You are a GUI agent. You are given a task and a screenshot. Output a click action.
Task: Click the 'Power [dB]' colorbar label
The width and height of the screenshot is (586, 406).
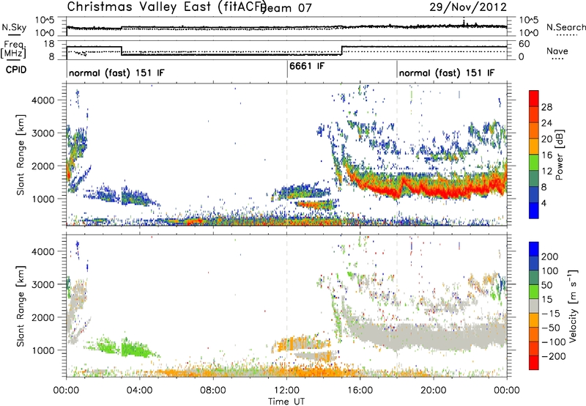[x=560, y=155]
